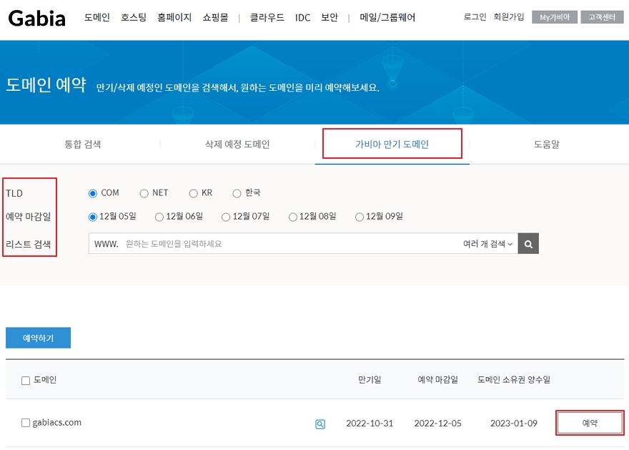629x450 pixels.
Task: Click the 만기일 column header
Action: click(370, 380)
